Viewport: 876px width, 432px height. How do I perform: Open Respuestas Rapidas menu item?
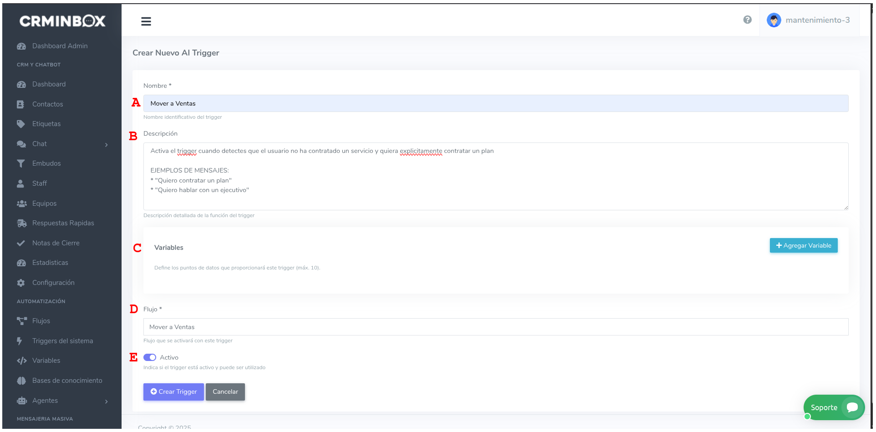coord(63,223)
